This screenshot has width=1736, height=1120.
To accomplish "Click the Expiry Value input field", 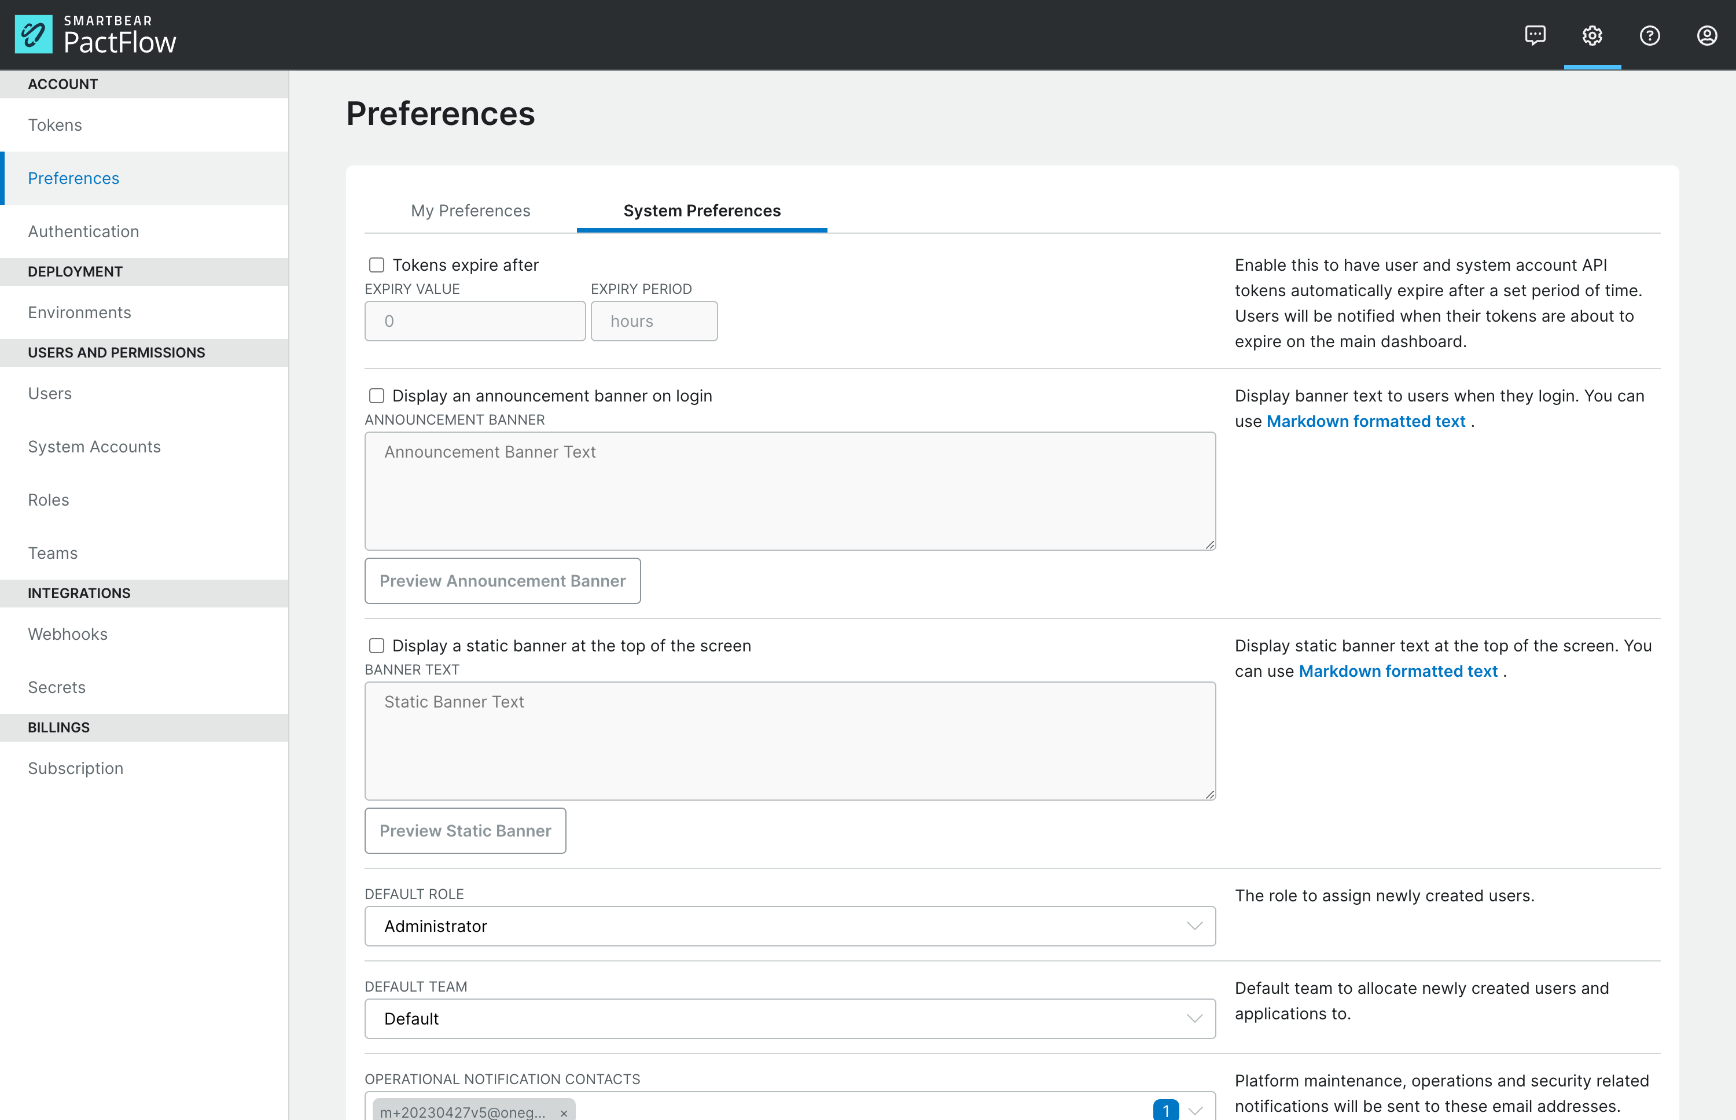I will (x=474, y=320).
